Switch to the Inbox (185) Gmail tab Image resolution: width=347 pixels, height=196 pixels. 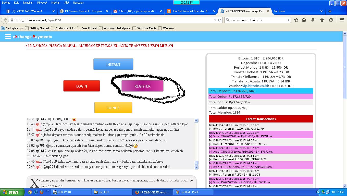click(137, 11)
